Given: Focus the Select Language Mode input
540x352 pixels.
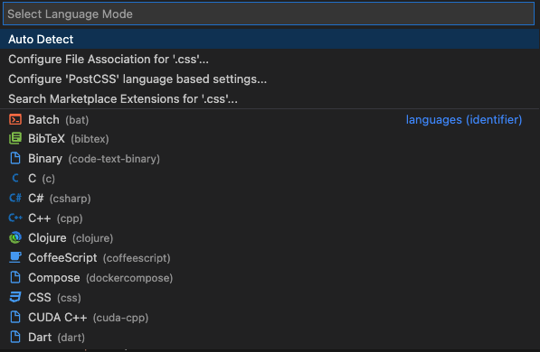Looking at the screenshot, I should click(269, 14).
